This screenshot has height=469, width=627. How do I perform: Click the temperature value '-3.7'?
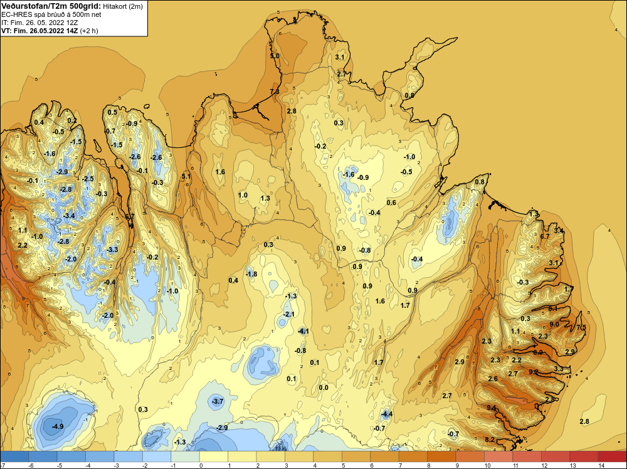pos(218,401)
